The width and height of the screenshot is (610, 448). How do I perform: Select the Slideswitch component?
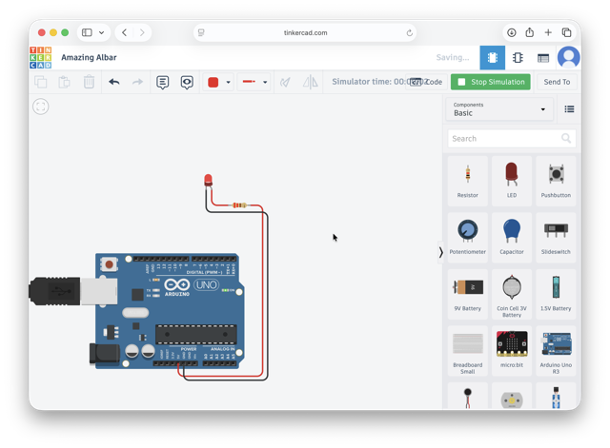556,237
